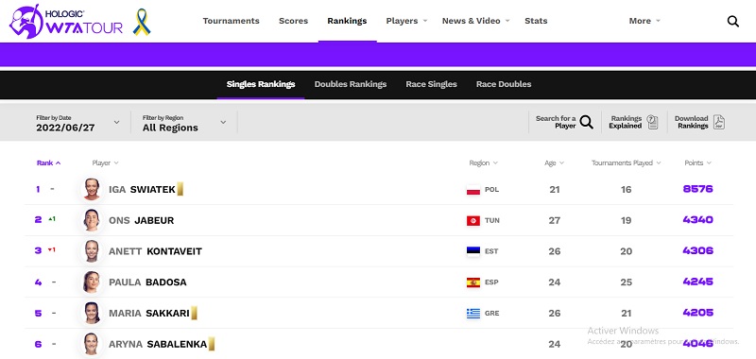Screen dimensions: 756x359
Task: Open Ons Jabeur's player profile link
Action: tap(141, 221)
